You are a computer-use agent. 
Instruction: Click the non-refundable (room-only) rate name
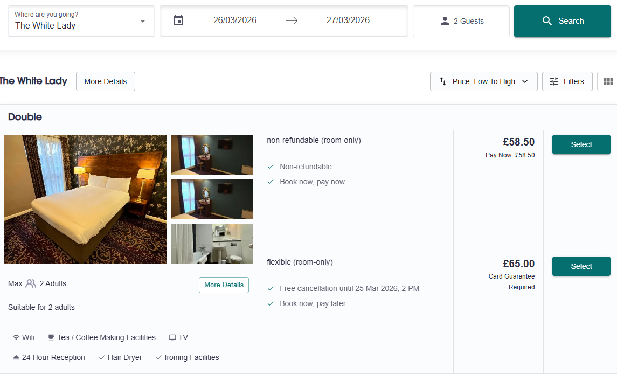(x=314, y=140)
